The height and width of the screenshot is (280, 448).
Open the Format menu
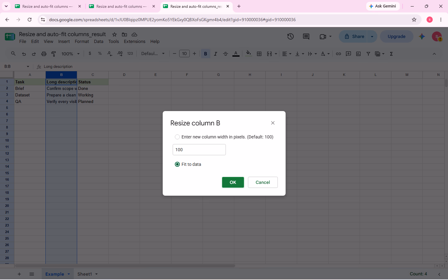(82, 41)
